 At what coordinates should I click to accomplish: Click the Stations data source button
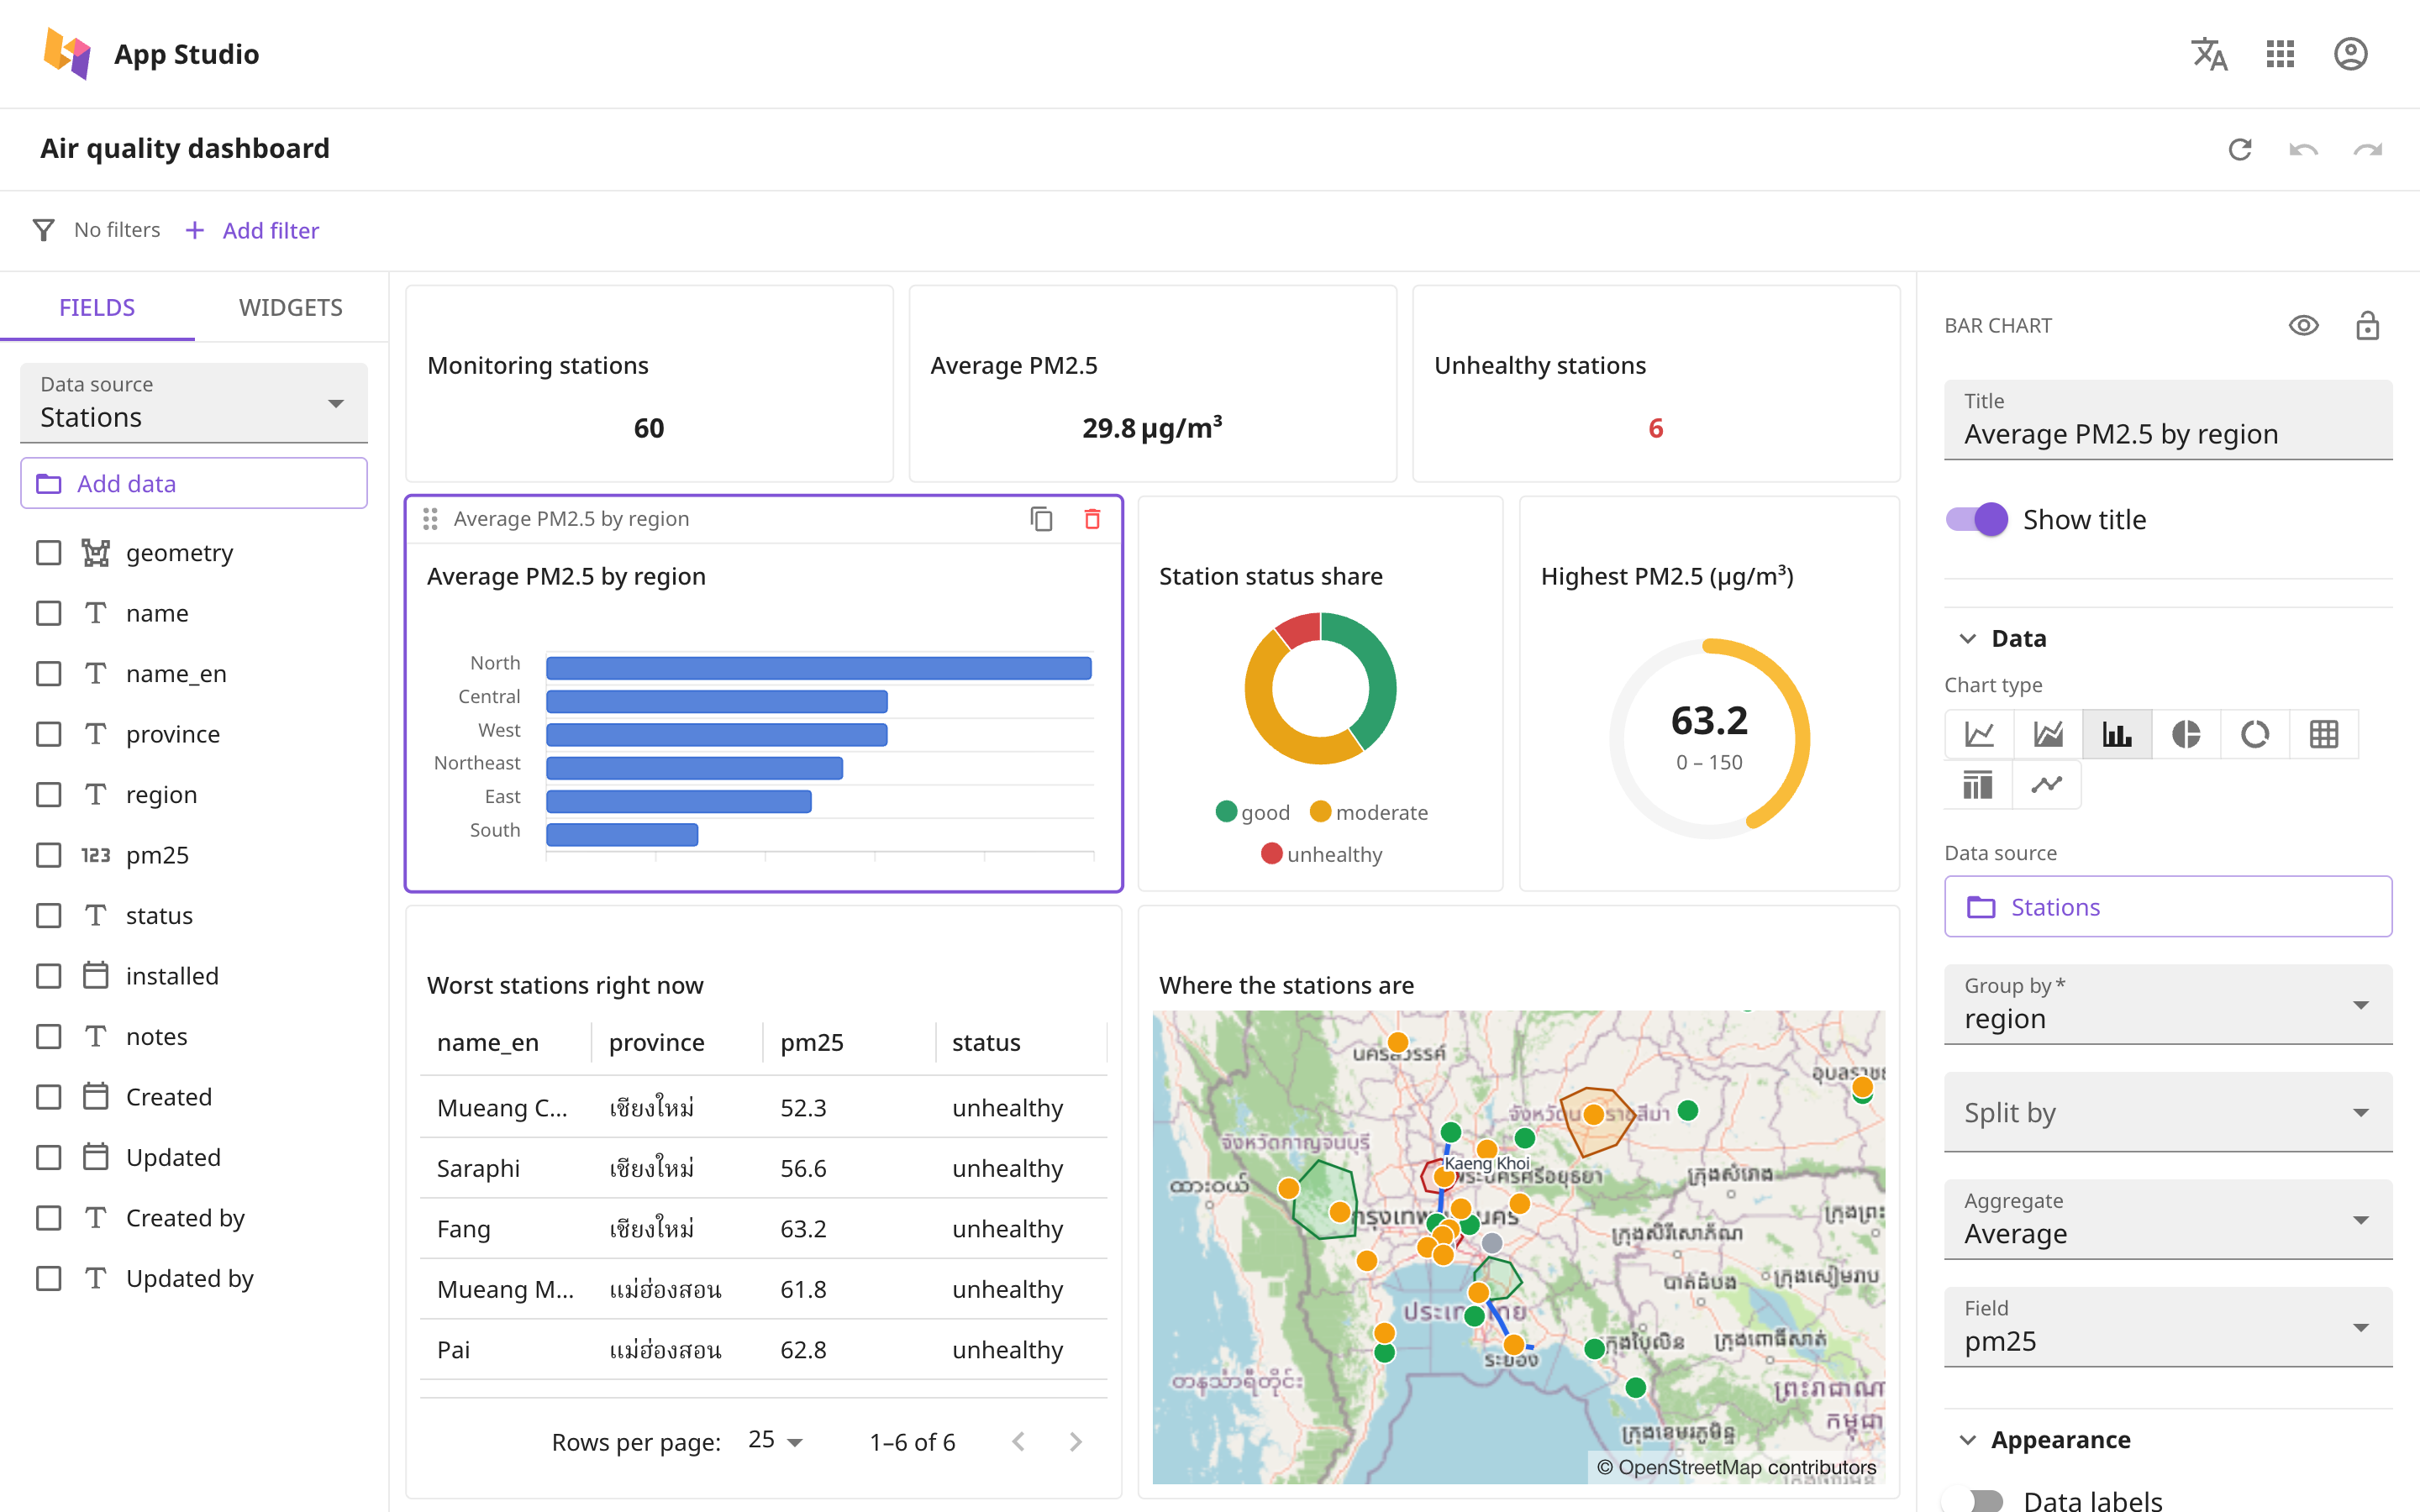2168,907
